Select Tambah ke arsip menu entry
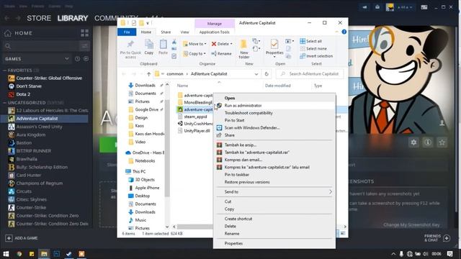 [274, 145]
